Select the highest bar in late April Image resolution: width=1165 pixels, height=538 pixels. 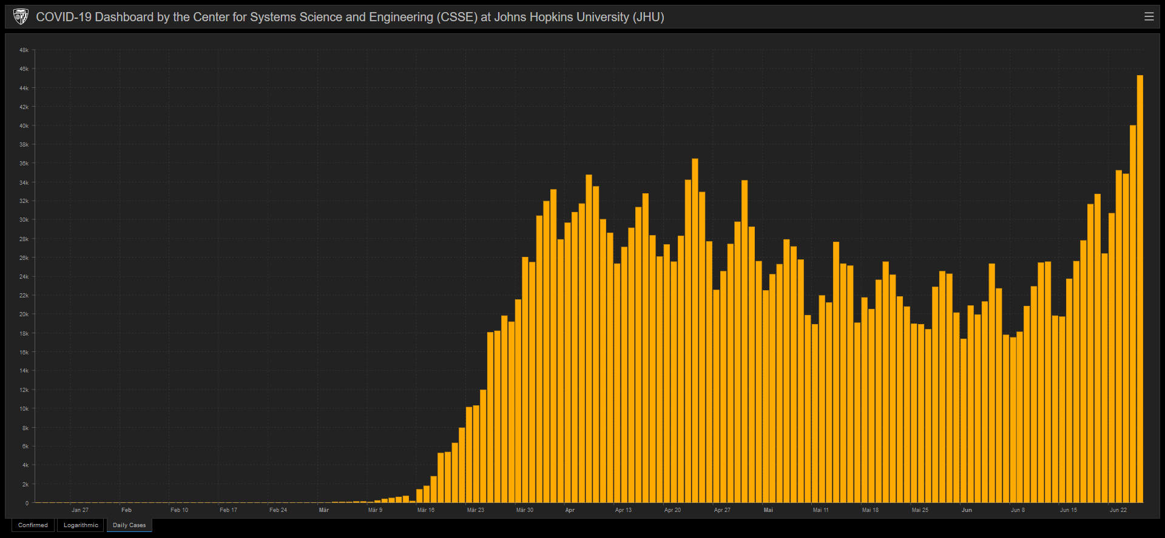695,330
